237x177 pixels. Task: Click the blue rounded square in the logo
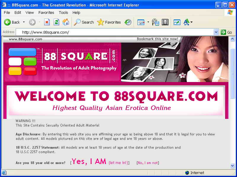click(x=23, y=52)
